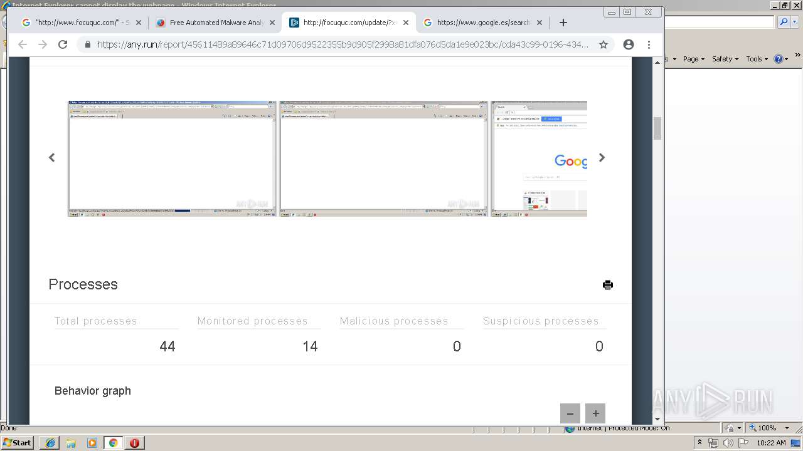Viewport: 803px width, 451px height.
Task: Launch Windows Media Player from taskbar
Action: pos(92,443)
